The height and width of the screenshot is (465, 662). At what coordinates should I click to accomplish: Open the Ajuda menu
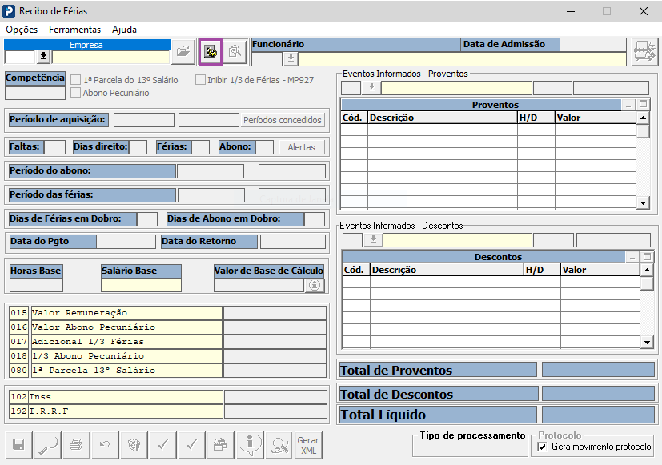(x=125, y=30)
